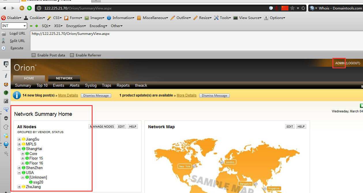Collapse the ShangHai node group
Viewport: 363px width, 193px height.
pyautogui.click(x=19, y=149)
